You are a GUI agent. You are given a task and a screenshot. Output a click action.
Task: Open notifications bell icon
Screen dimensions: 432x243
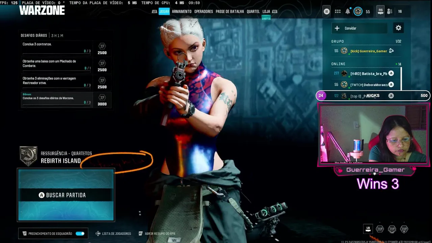[x=348, y=11]
